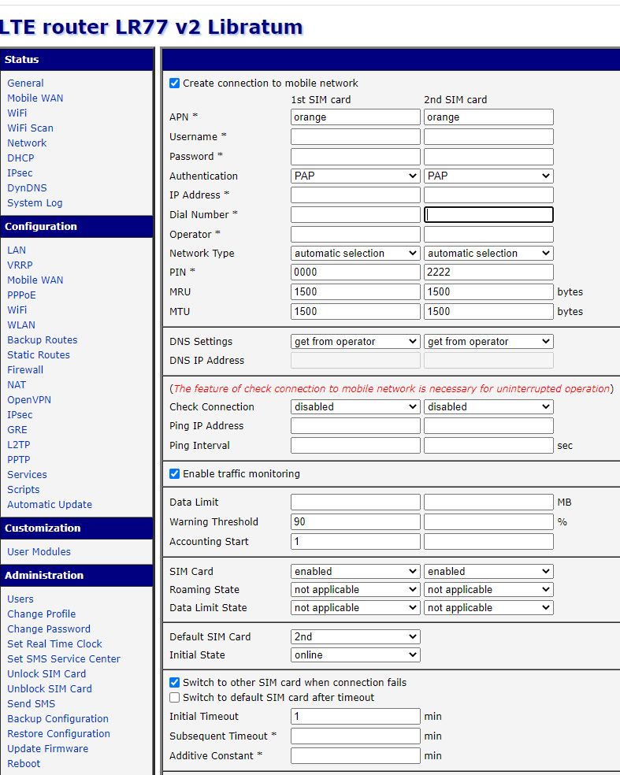Click the OpenVPN sidebar link
Image resolution: width=620 pixels, height=775 pixels.
29,399
